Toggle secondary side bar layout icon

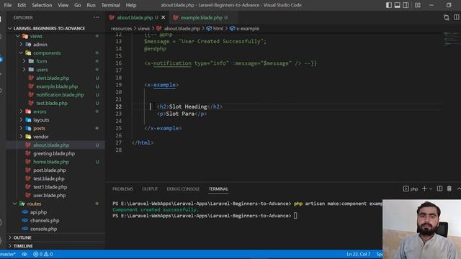[x=406, y=5]
